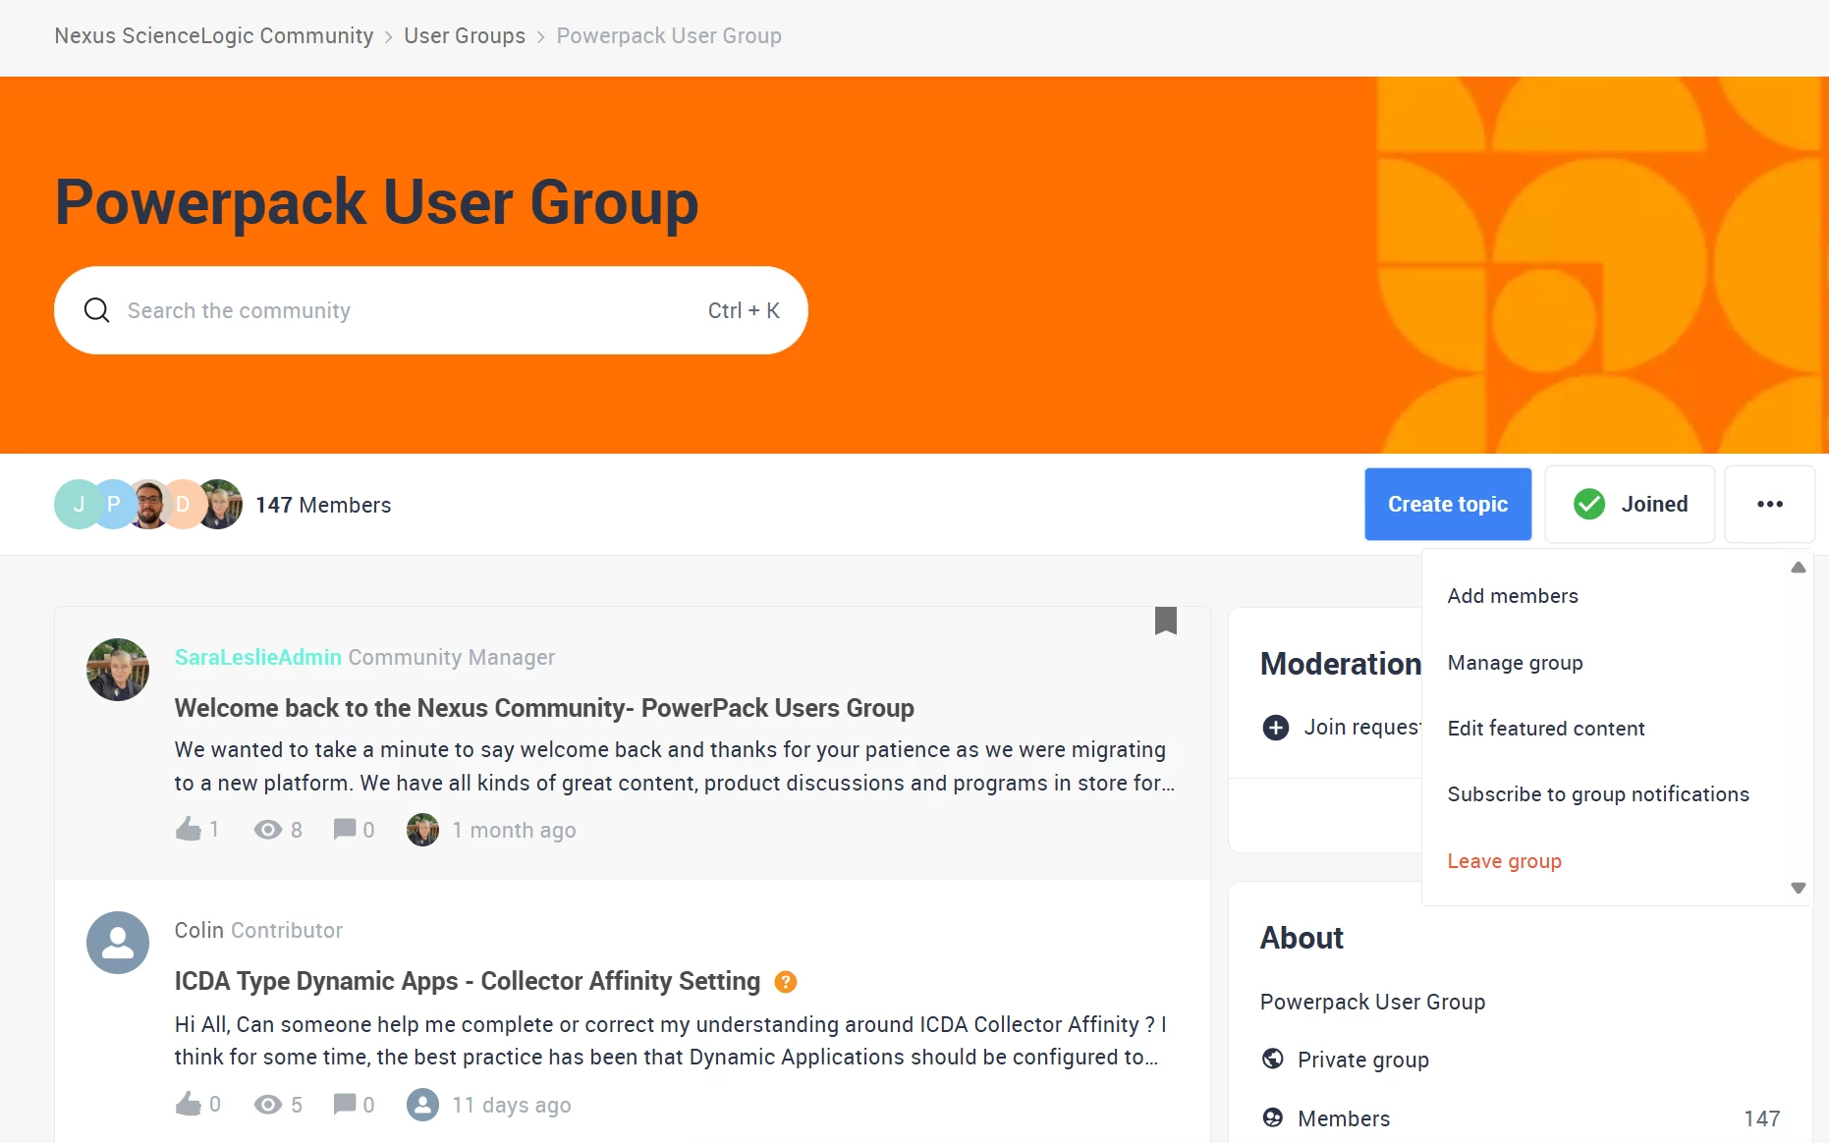Select Add members from menu

coord(1513,596)
